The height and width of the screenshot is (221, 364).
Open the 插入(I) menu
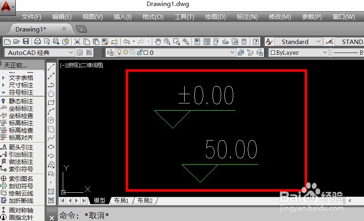(122, 17)
